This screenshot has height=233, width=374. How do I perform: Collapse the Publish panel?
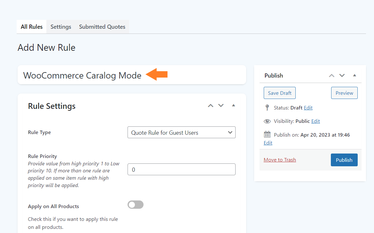coord(355,75)
